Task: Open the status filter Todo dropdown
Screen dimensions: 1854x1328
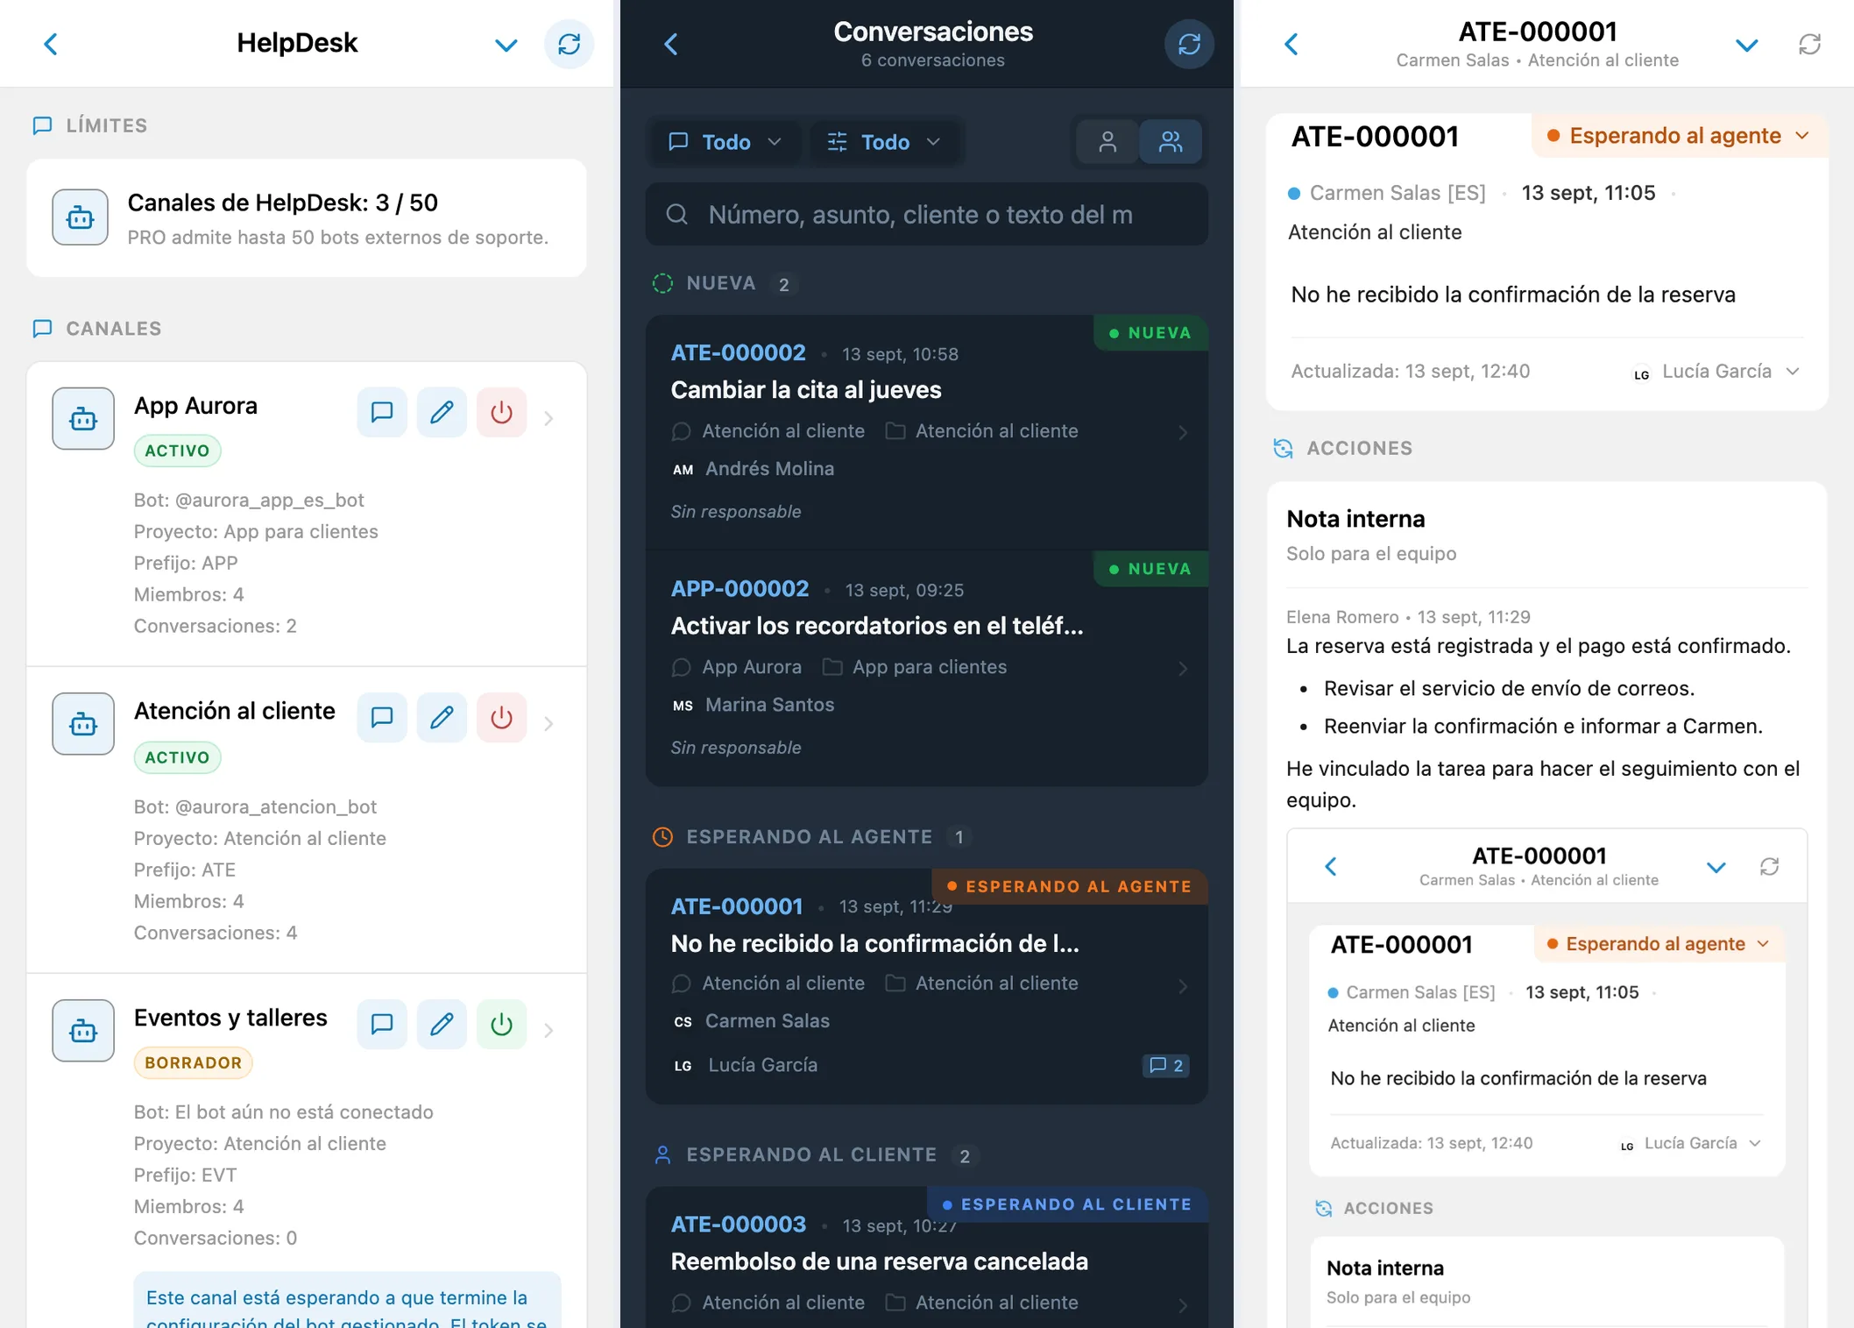Action: click(885, 142)
